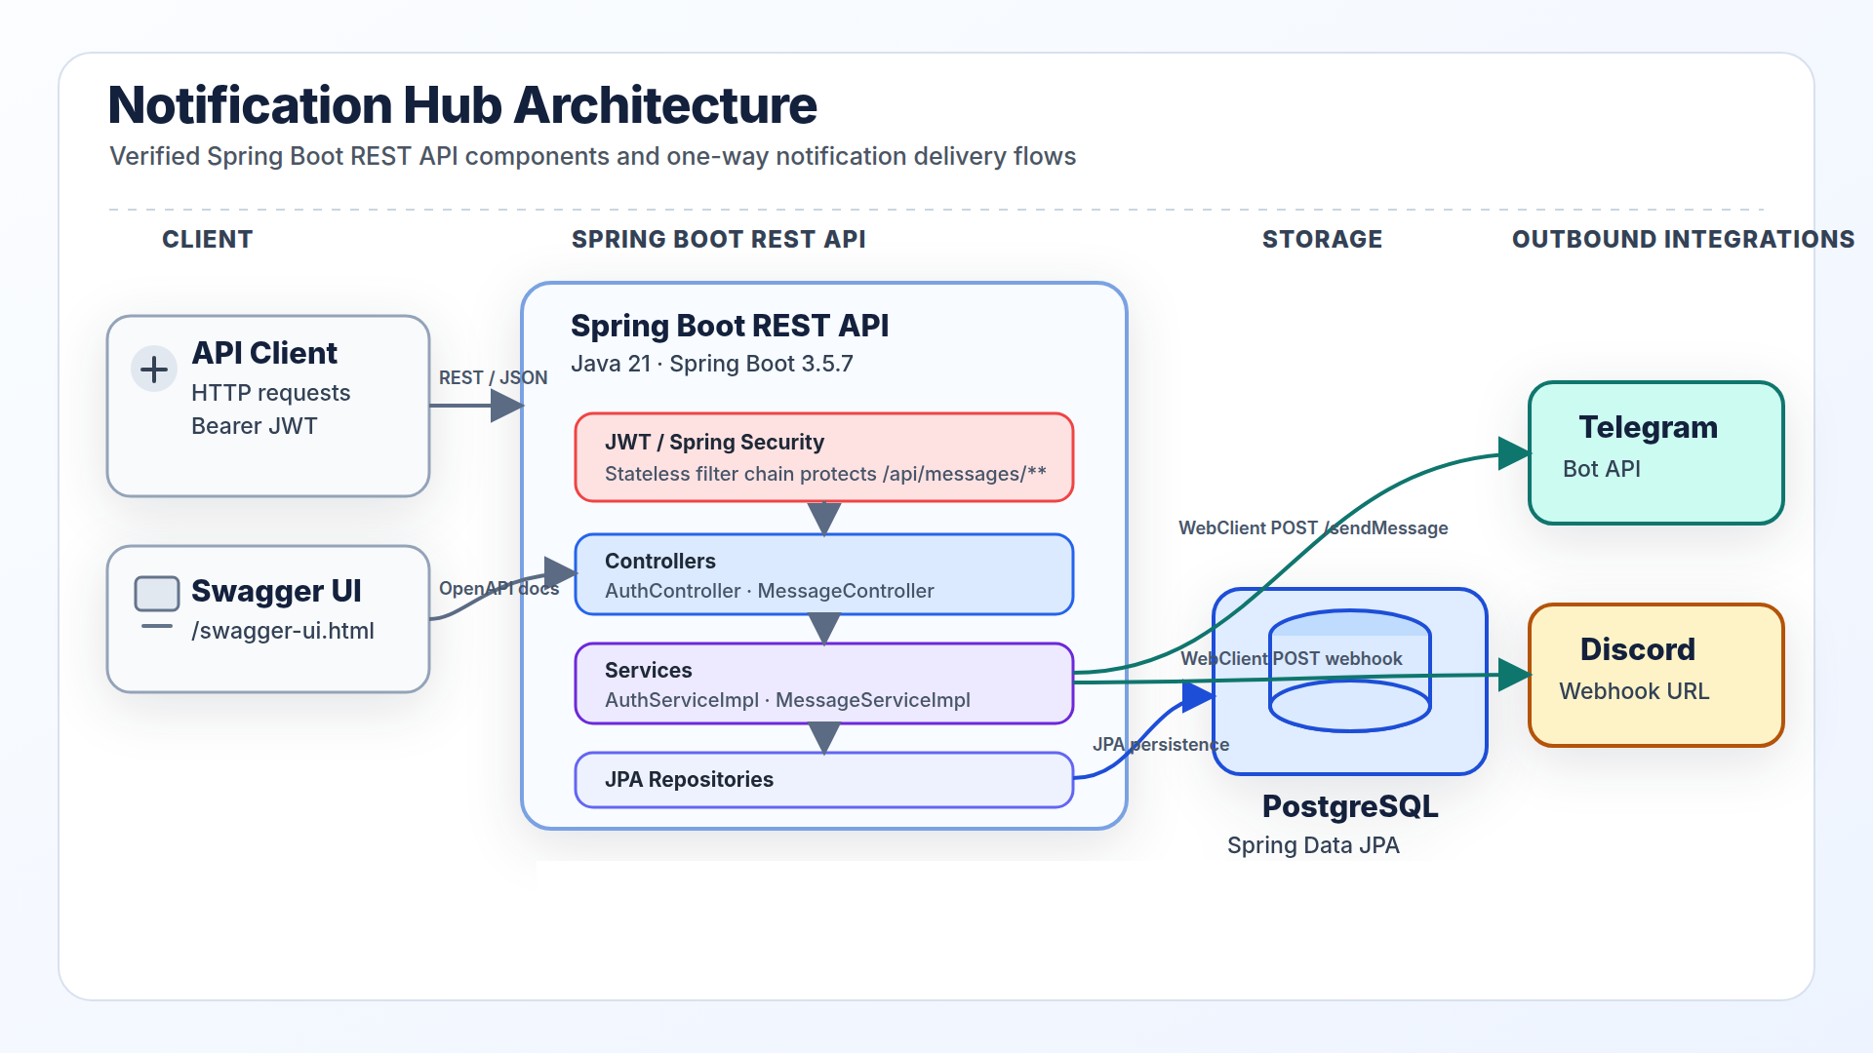Image resolution: width=1873 pixels, height=1053 pixels.
Task: Click 'WebClient POST /sendMessage' label
Action: 1313,527
